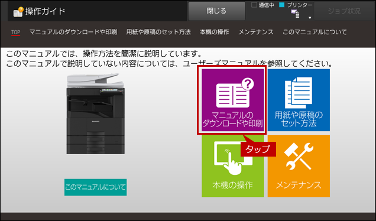The width and height of the screenshot is (376, 221).
Task: Click the 操作ガイド title text
Action: coord(46,11)
